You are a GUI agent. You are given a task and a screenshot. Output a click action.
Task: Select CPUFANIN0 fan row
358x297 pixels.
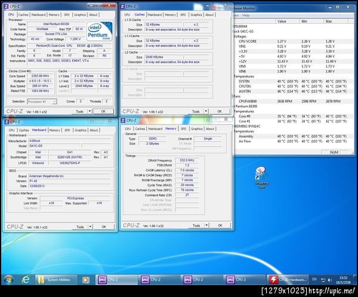tap(294, 101)
